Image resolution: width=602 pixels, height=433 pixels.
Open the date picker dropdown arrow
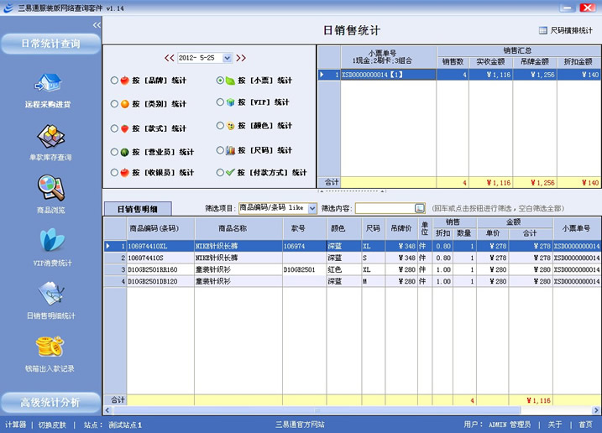[228, 58]
